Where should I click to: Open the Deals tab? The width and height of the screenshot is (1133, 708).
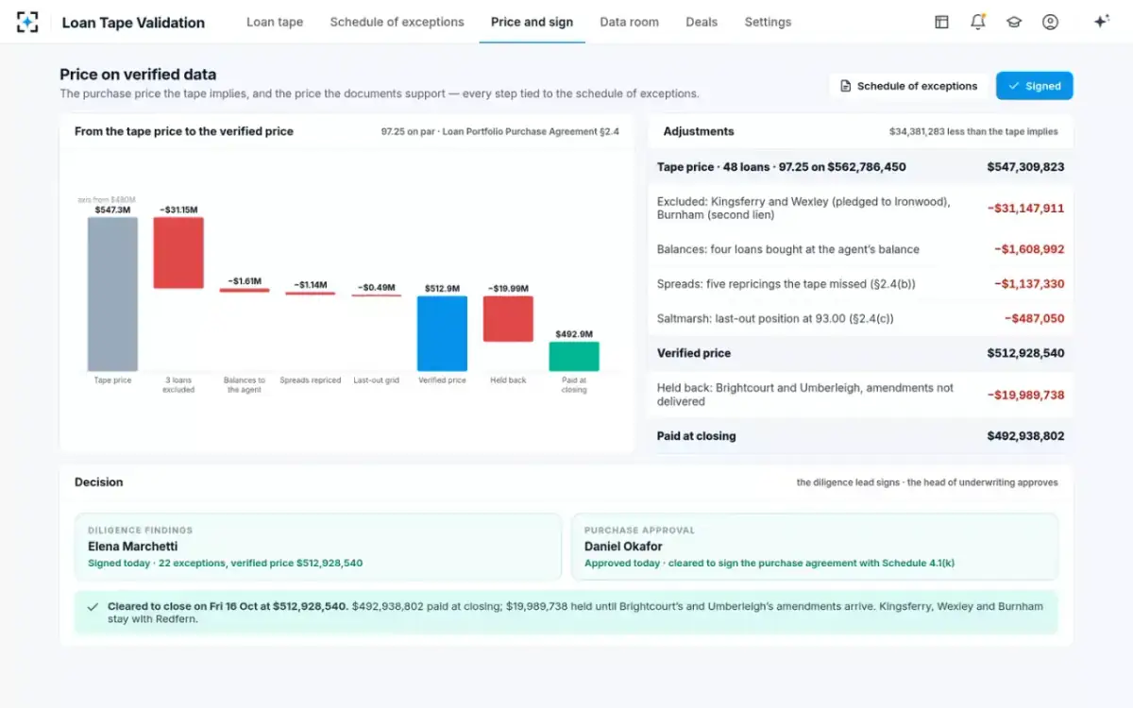(702, 22)
